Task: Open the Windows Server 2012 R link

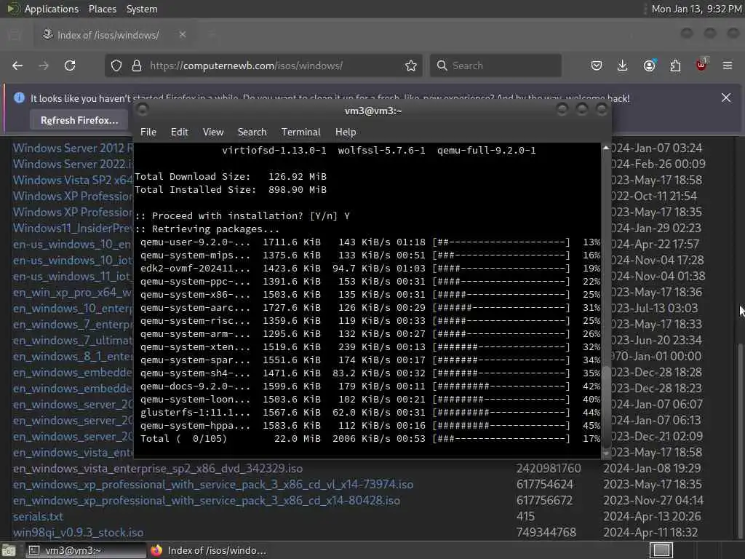Action: (x=73, y=148)
